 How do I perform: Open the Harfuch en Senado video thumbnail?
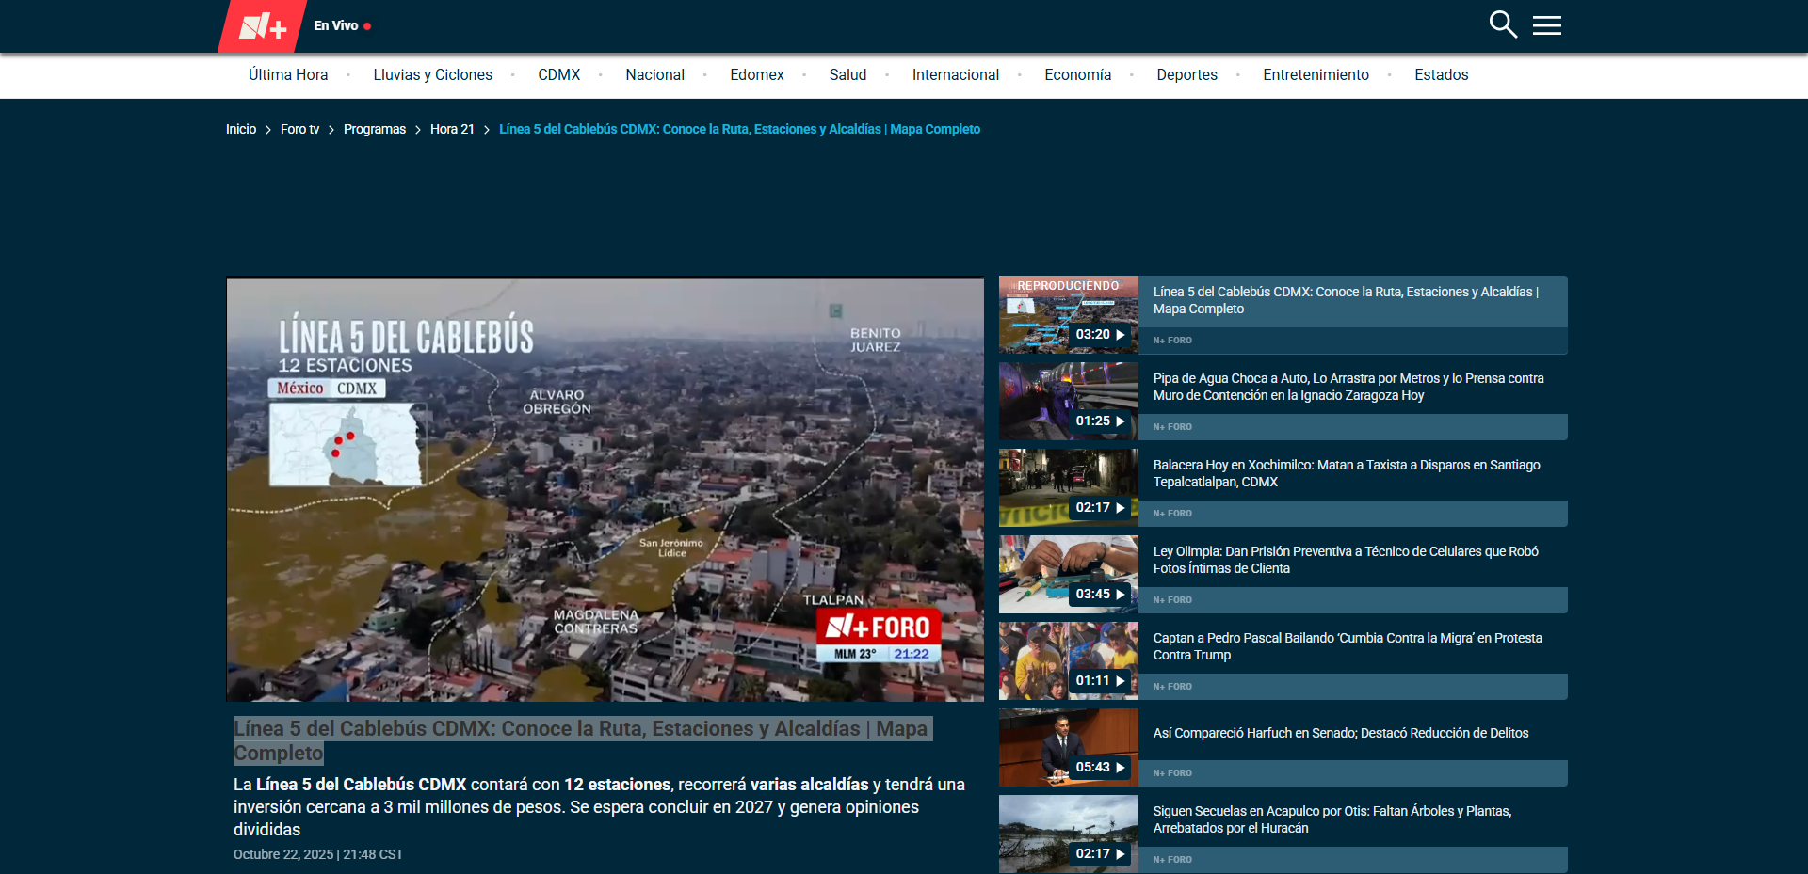click(x=1069, y=747)
